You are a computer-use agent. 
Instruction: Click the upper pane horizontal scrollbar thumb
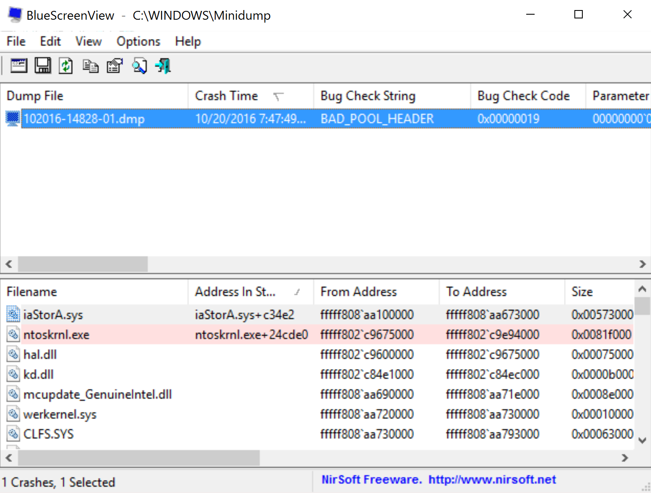pos(83,264)
